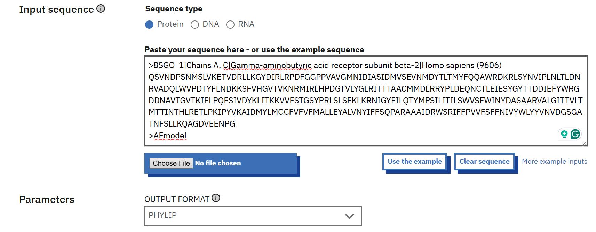
Task: Click the Grammarly lightbulb suggestion icon
Action: pyautogui.click(x=564, y=134)
